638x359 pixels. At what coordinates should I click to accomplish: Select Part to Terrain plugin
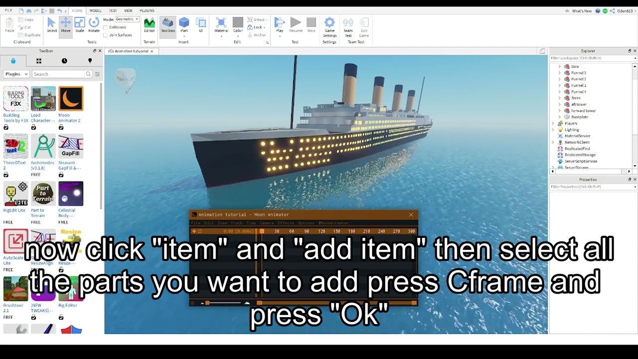[x=43, y=193]
